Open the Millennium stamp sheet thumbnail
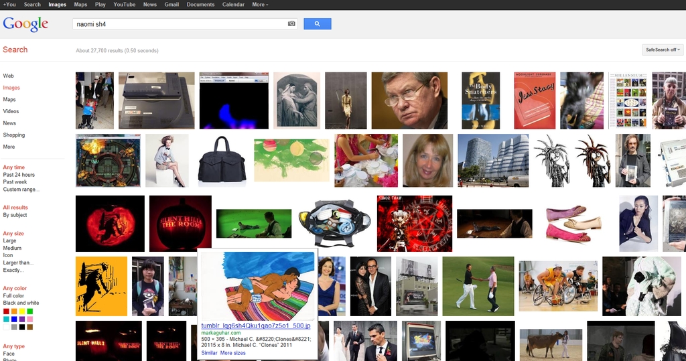 click(x=628, y=100)
